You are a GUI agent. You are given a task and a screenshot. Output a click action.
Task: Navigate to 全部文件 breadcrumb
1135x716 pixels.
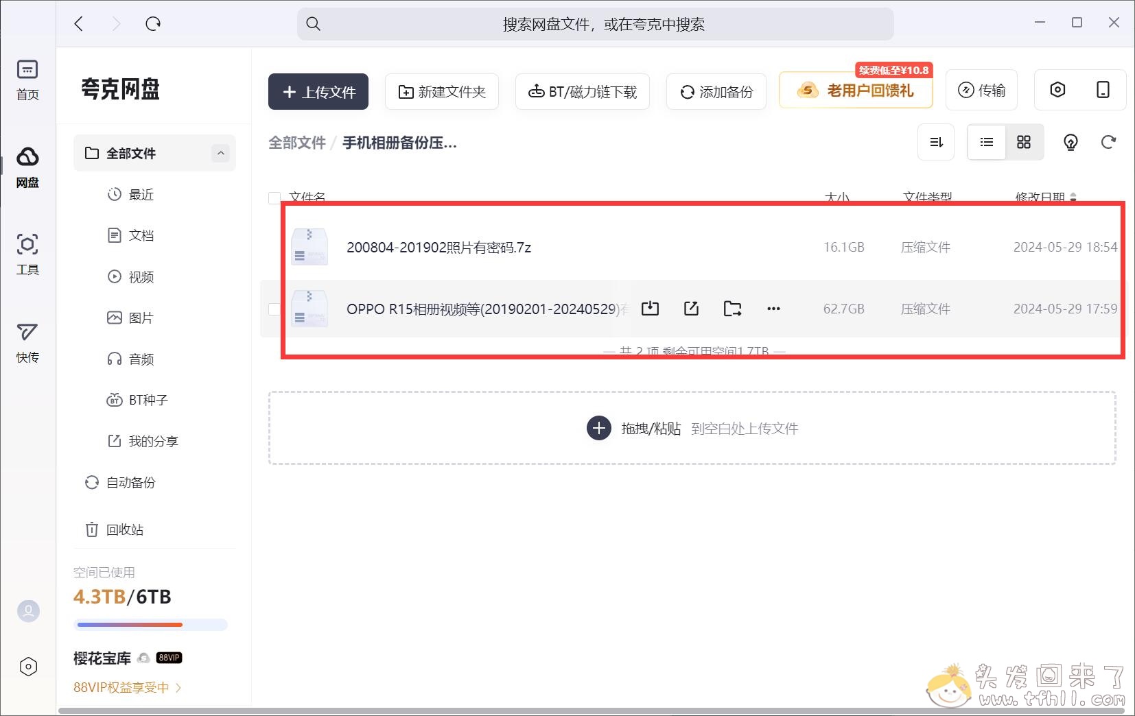click(297, 143)
